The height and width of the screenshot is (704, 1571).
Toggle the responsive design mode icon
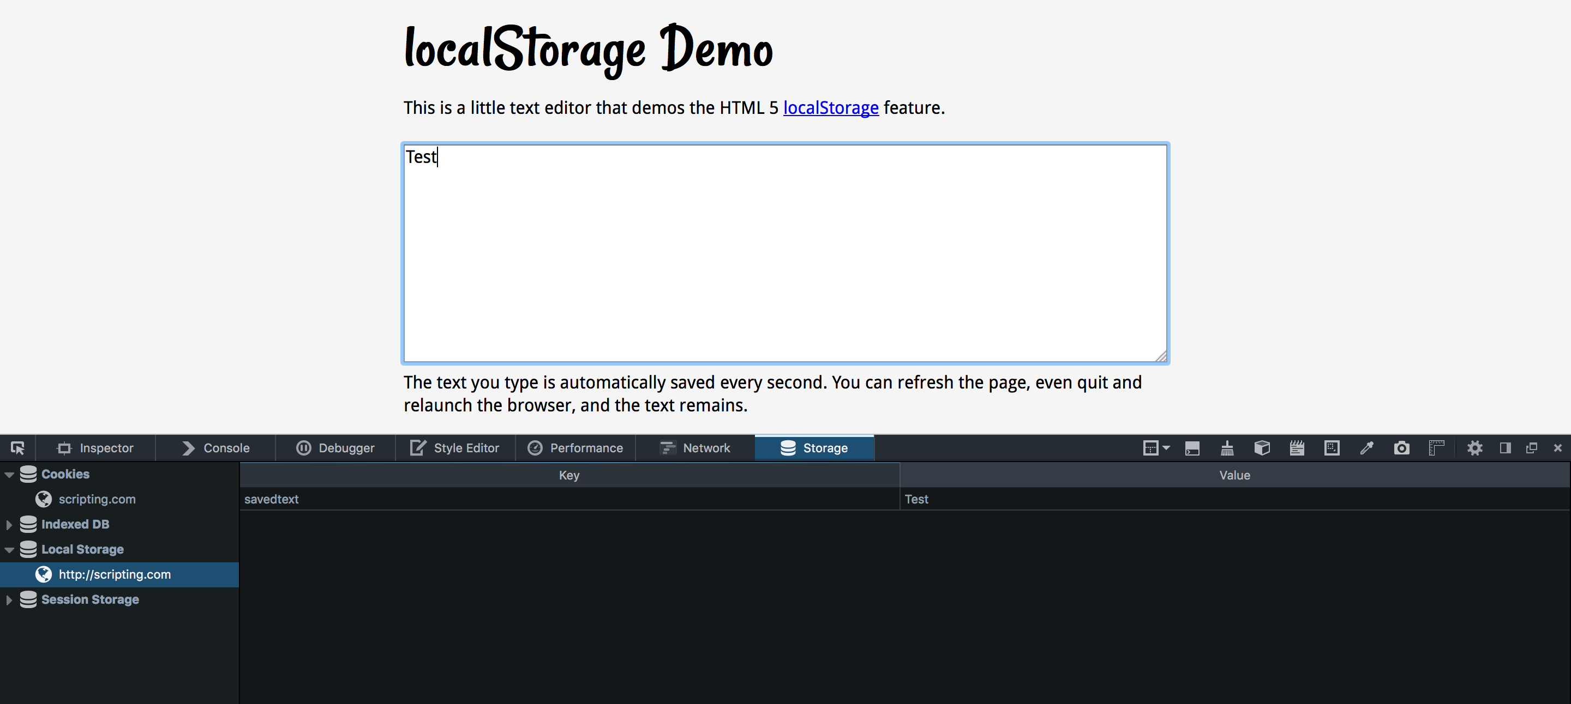coord(1332,448)
